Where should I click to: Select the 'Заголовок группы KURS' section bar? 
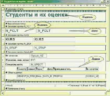56,35
